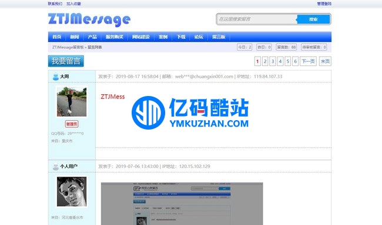The image size is (382, 225).
Task: Click the IP address 119.84.107.33
Action: click(x=268, y=77)
